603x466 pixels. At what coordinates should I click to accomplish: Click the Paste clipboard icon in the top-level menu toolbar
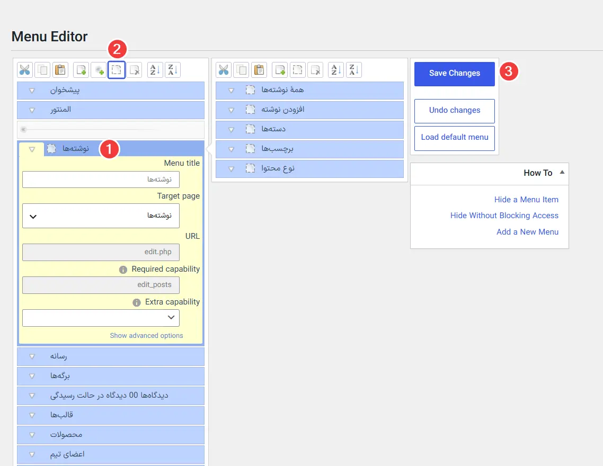tap(60, 70)
